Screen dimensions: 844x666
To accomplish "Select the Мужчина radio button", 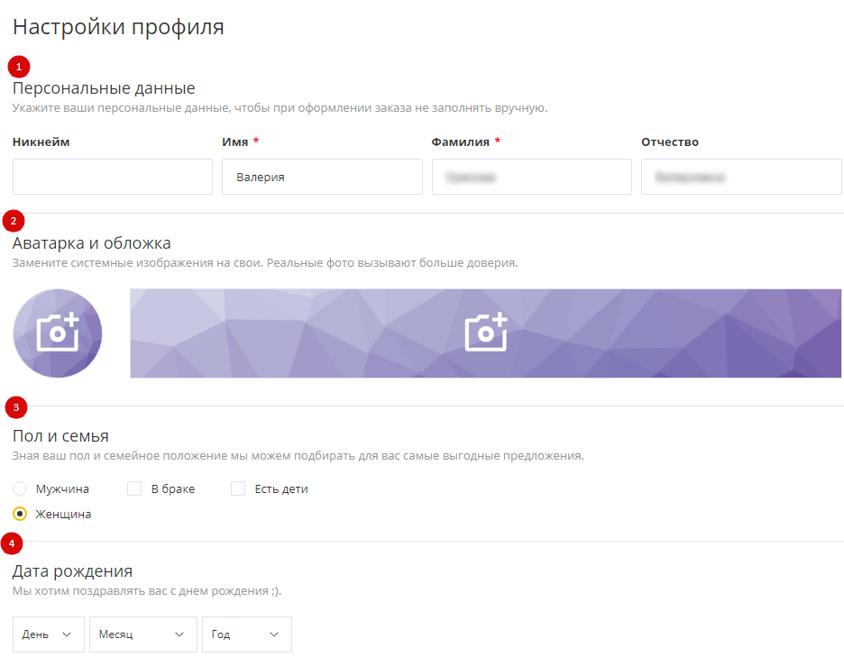I will coord(20,489).
